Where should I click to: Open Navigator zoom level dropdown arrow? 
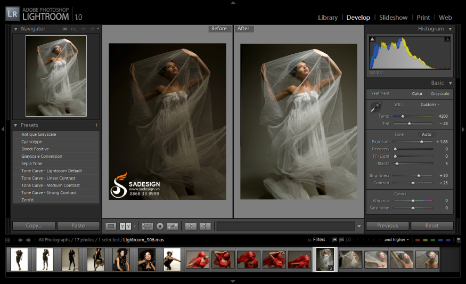click(98, 29)
